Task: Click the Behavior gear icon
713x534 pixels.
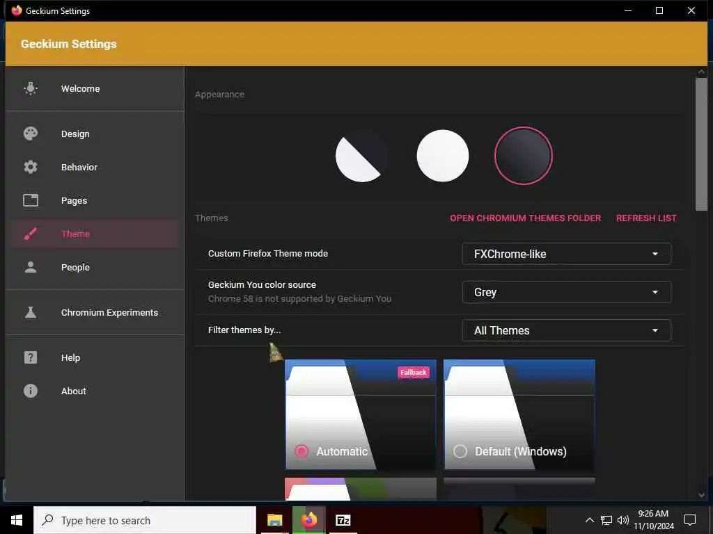Action: [31, 167]
